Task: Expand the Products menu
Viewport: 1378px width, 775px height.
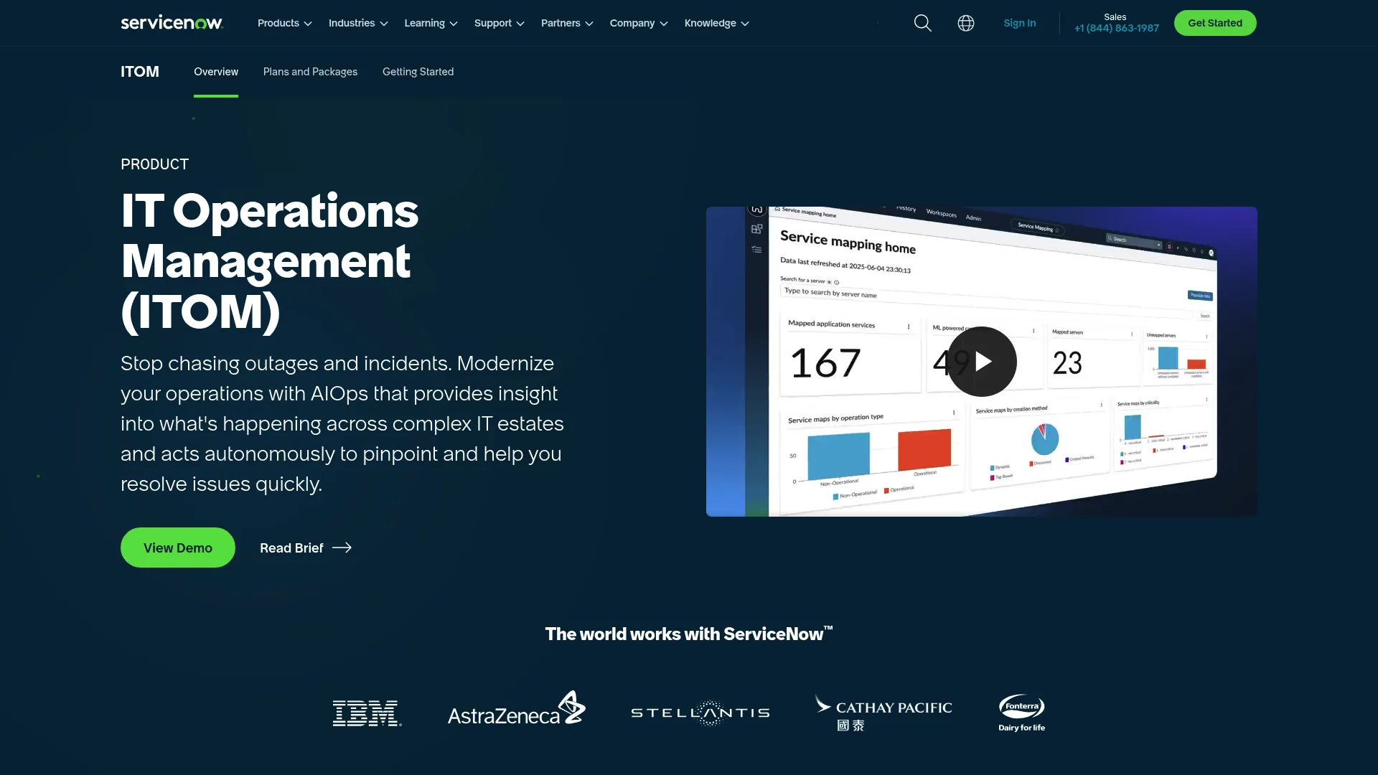Action: click(285, 23)
